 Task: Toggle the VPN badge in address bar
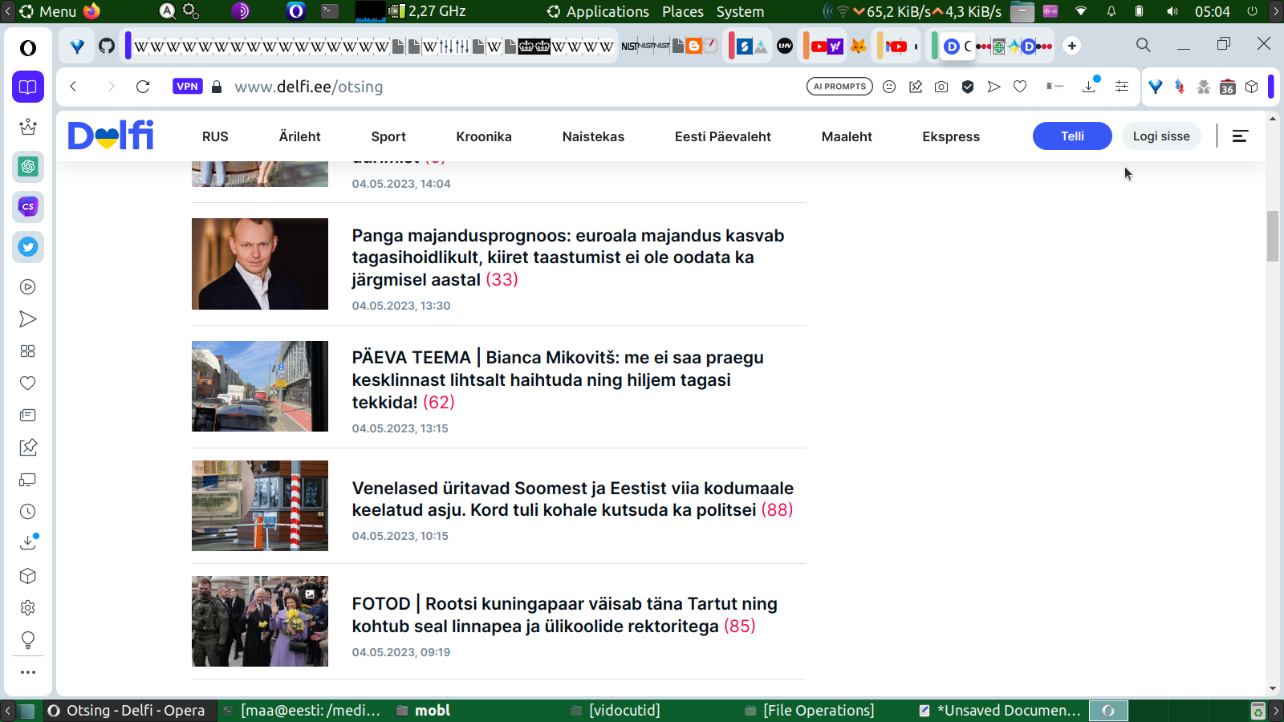pyautogui.click(x=187, y=87)
